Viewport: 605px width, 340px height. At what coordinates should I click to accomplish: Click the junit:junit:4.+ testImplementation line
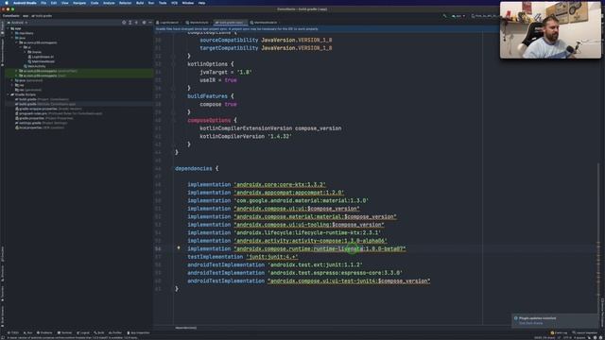[243, 257]
